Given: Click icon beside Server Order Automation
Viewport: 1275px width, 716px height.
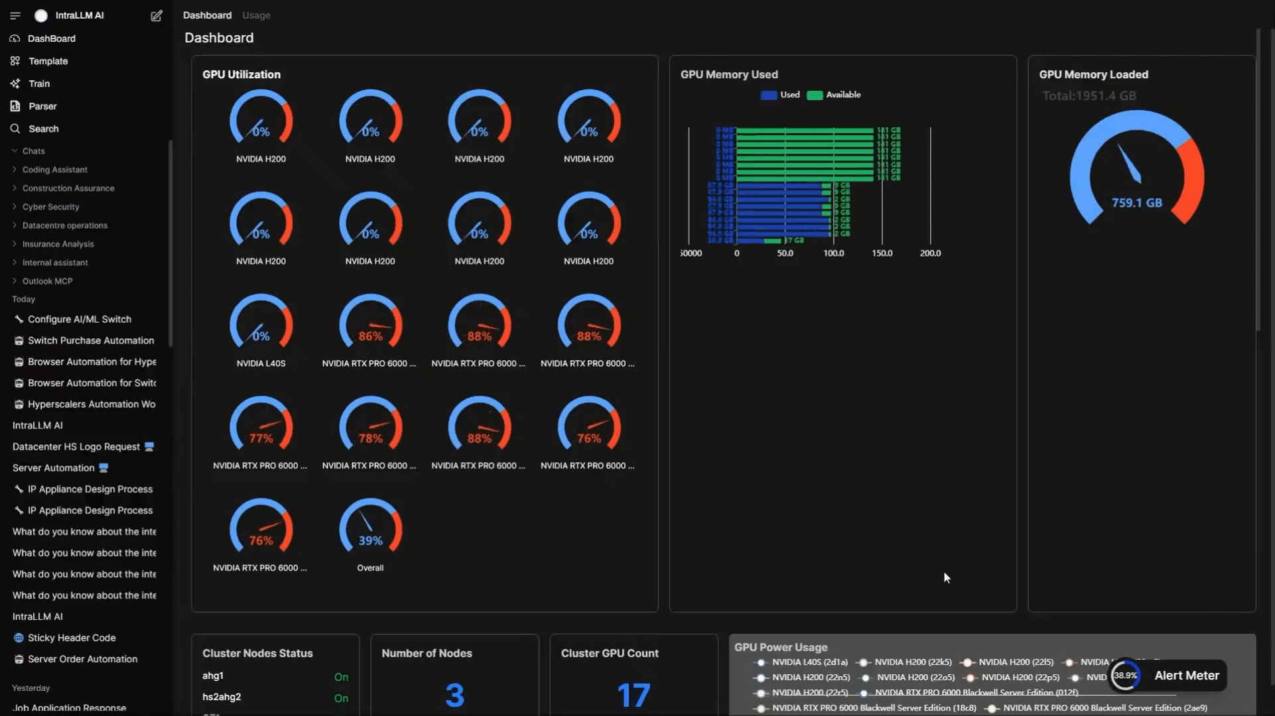Looking at the screenshot, I should tap(19, 659).
